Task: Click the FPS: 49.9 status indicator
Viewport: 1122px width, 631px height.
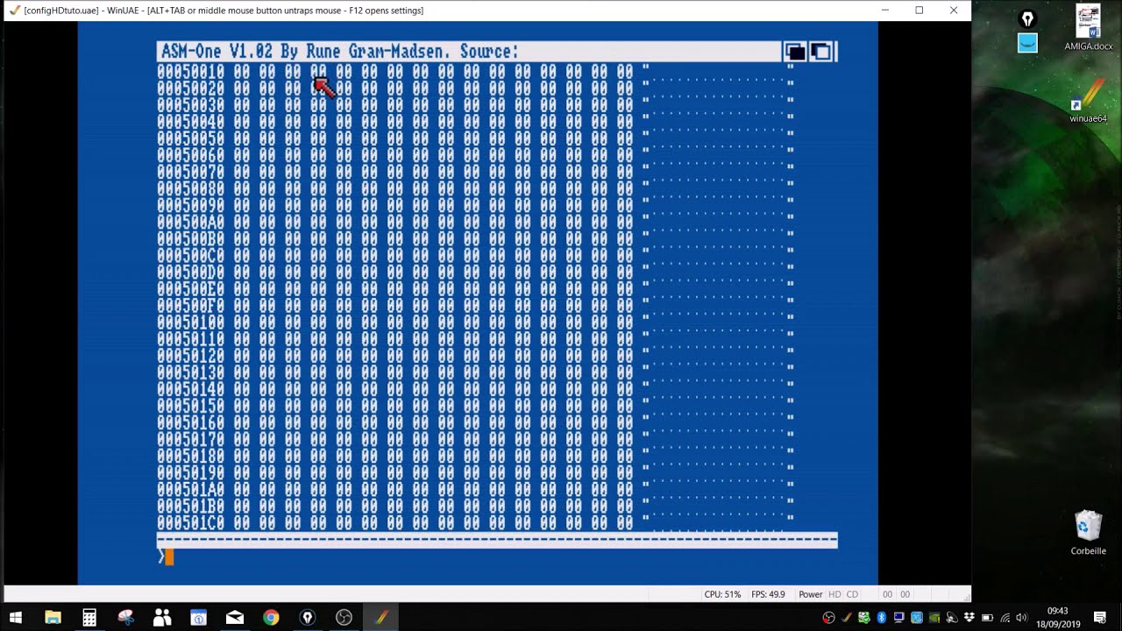Action: pyautogui.click(x=768, y=594)
